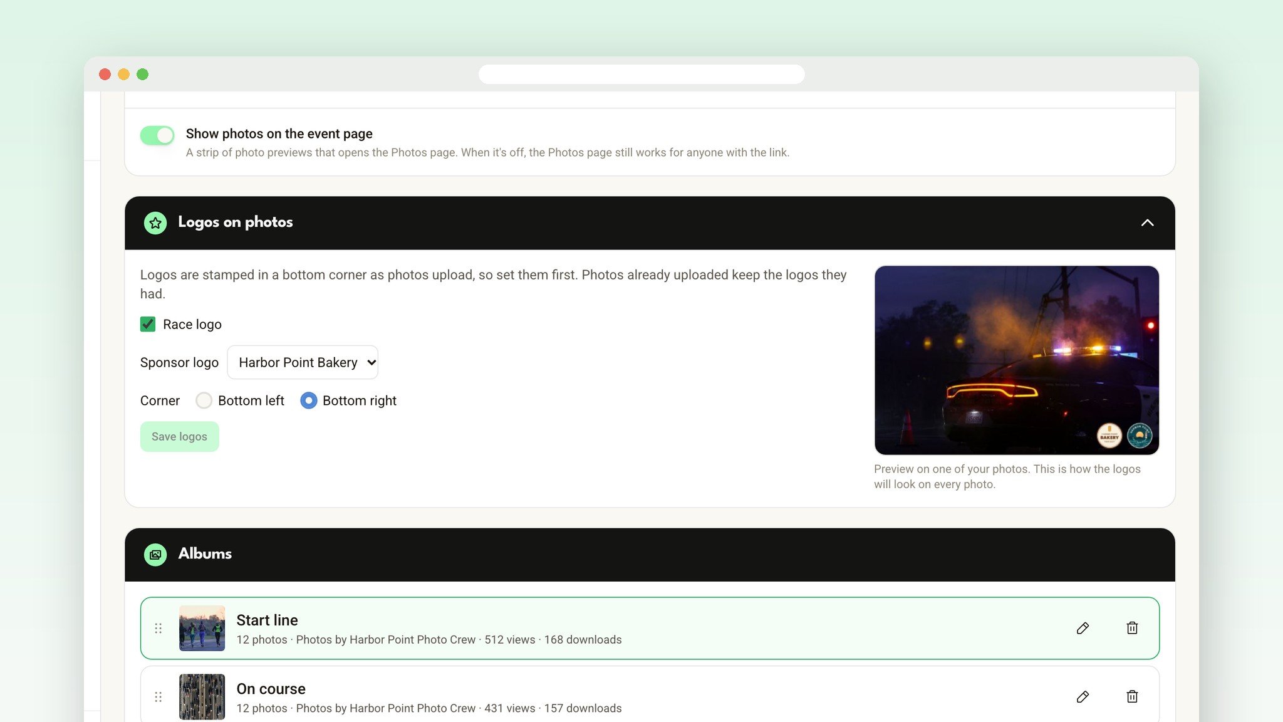Edit the On course album

[x=1083, y=697]
